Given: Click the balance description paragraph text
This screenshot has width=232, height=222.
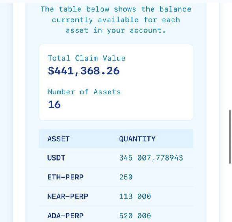Looking at the screenshot, I should [116, 20].
